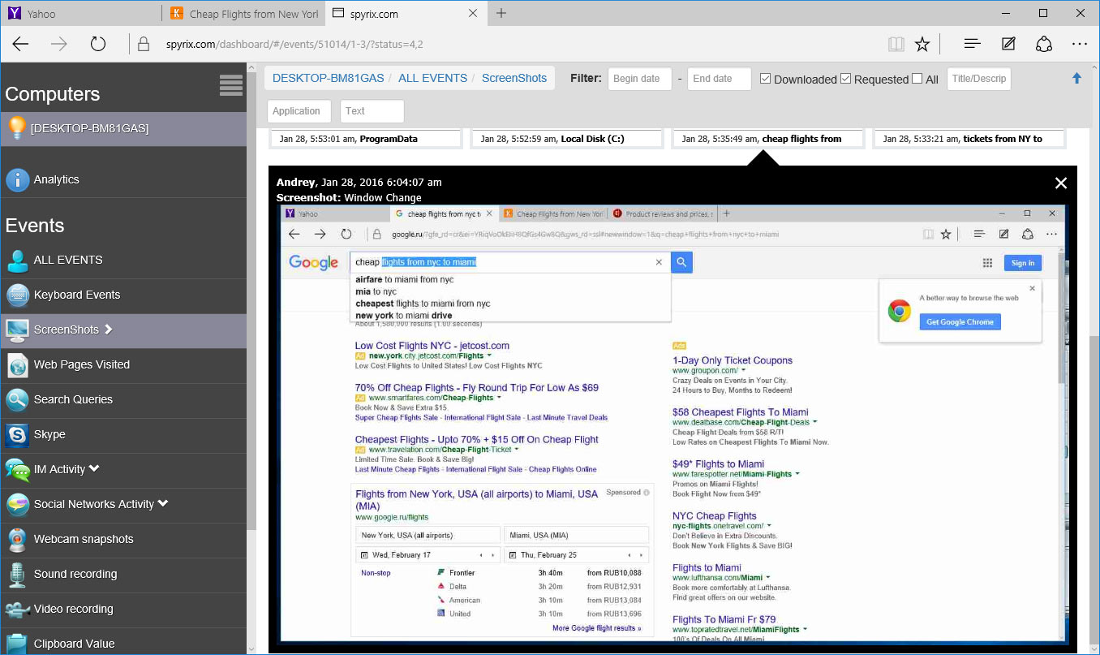Click the light bulb icon beside DESKTOP-BM81GAS
The image size is (1100, 655).
pyautogui.click(x=16, y=128)
